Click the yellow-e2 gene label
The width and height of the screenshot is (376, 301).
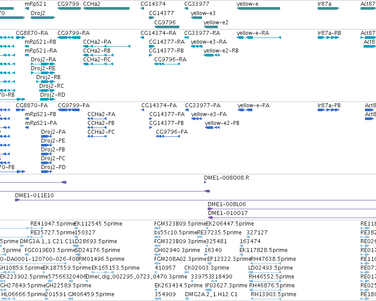click(216, 22)
